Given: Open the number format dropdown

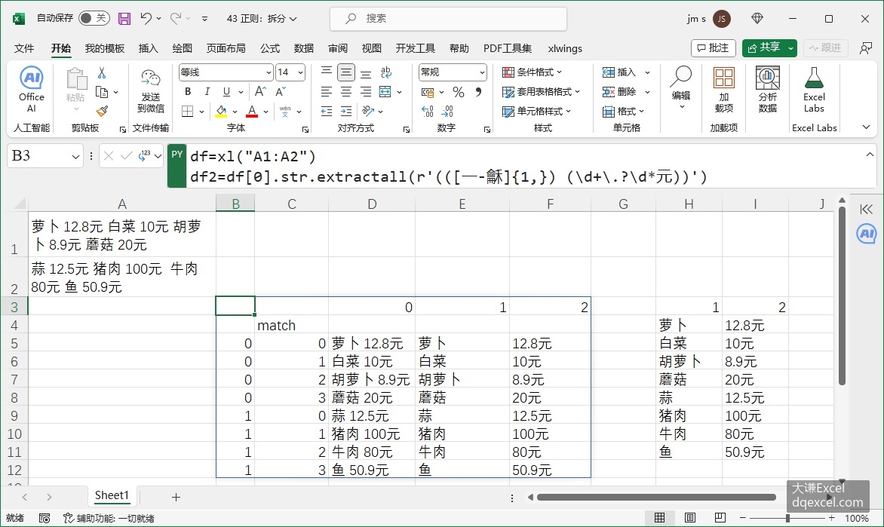Looking at the screenshot, I should click(482, 72).
